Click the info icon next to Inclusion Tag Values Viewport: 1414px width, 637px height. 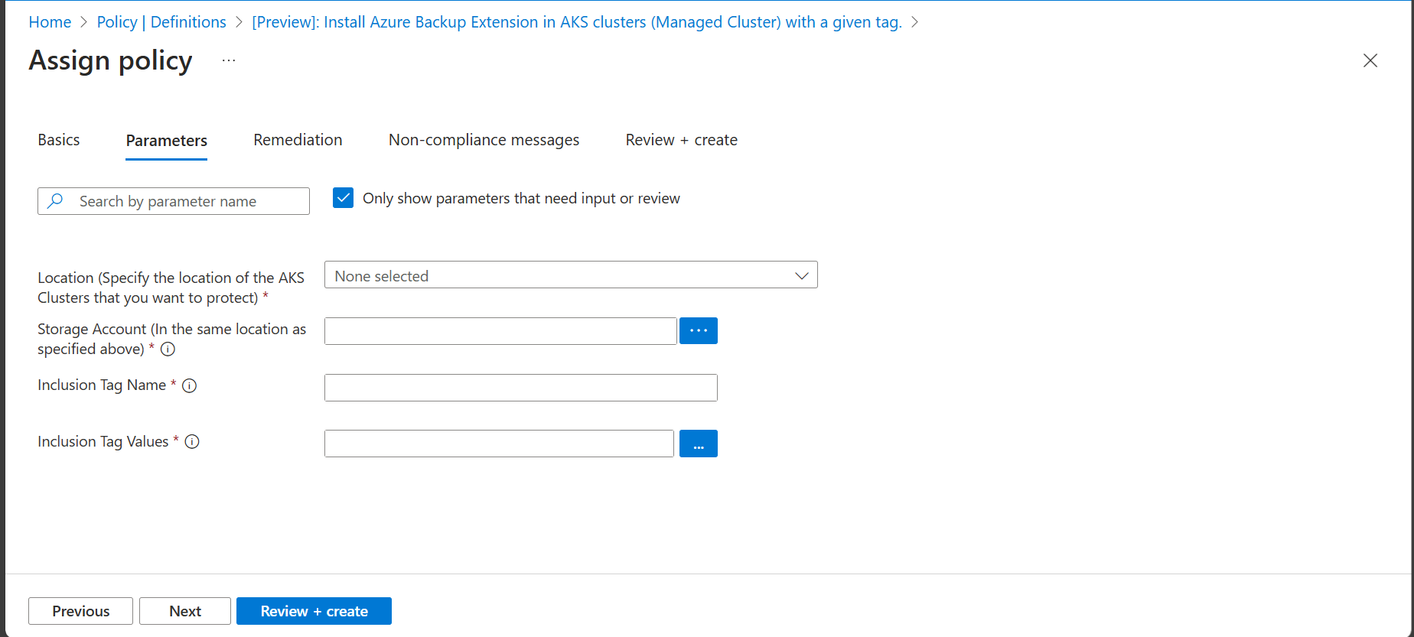click(193, 442)
